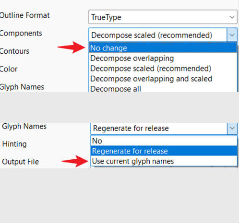Choose the Decompose all option
This screenshot has height=223, width=239.
(x=163, y=88)
